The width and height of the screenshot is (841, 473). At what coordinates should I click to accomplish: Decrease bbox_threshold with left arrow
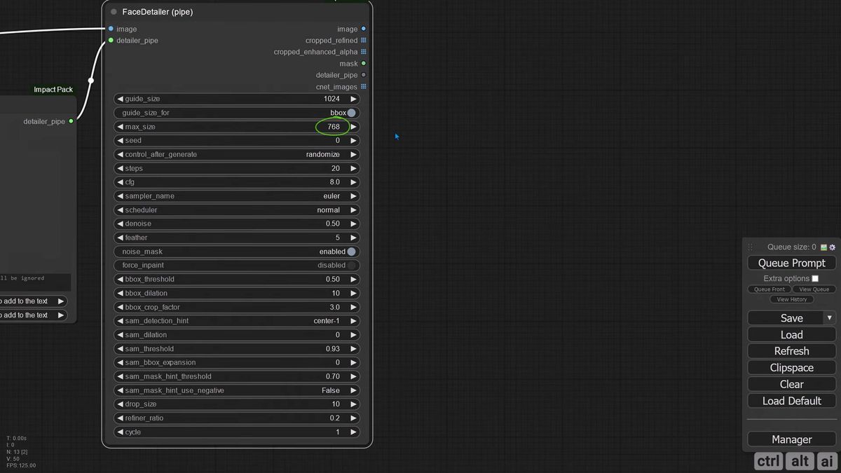pos(120,279)
